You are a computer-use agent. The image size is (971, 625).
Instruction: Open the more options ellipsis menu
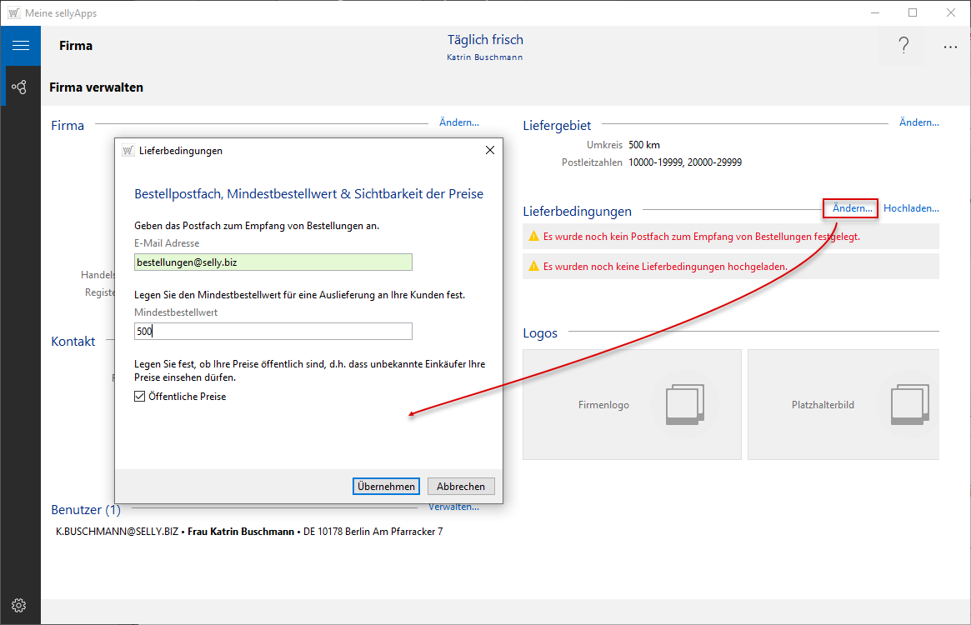coord(950,47)
